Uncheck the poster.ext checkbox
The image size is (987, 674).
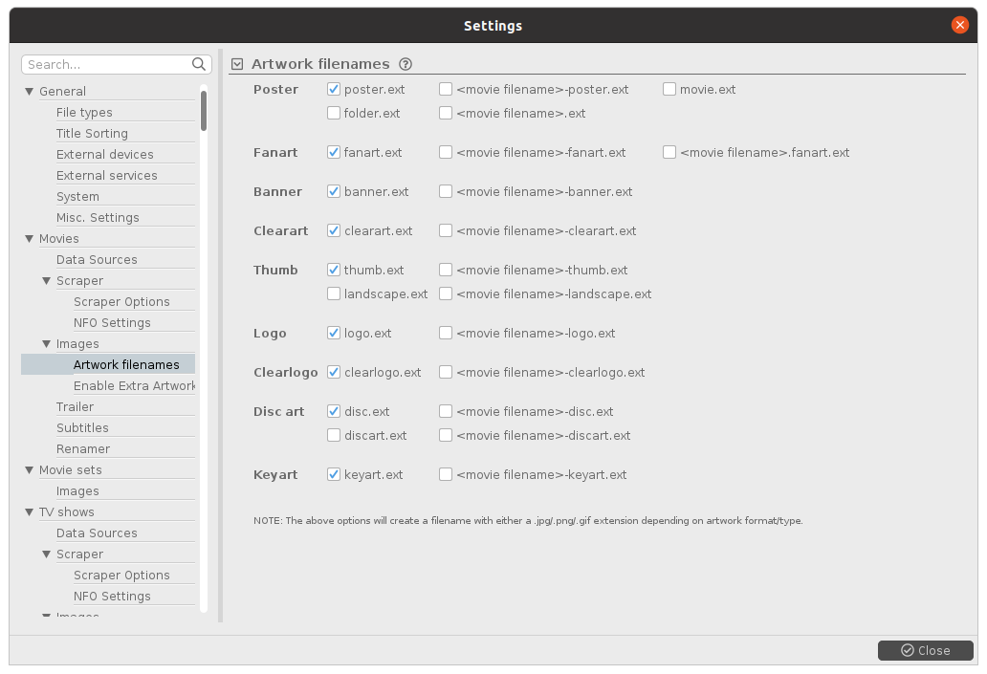pyautogui.click(x=334, y=89)
